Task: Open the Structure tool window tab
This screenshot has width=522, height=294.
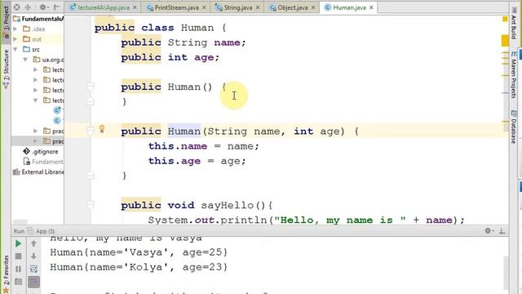Action: pyautogui.click(x=6, y=69)
